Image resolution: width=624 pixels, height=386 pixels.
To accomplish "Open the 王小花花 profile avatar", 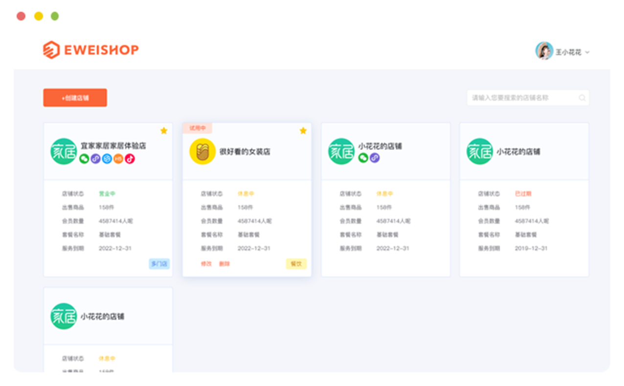I will [x=544, y=51].
